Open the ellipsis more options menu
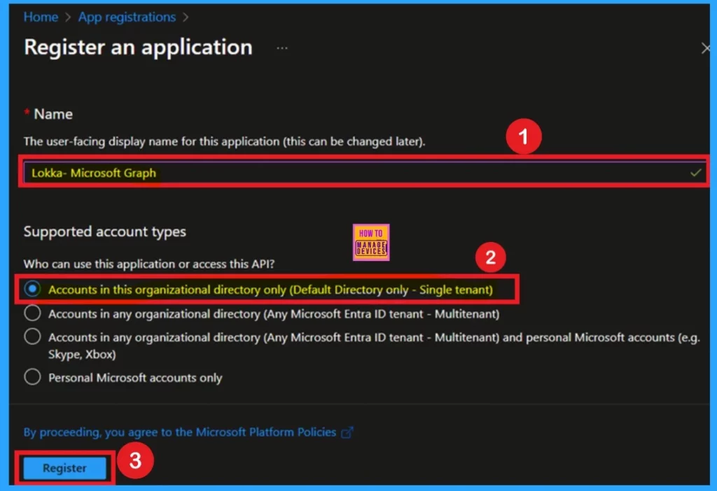This screenshot has width=717, height=491. pyautogui.click(x=282, y=48)
